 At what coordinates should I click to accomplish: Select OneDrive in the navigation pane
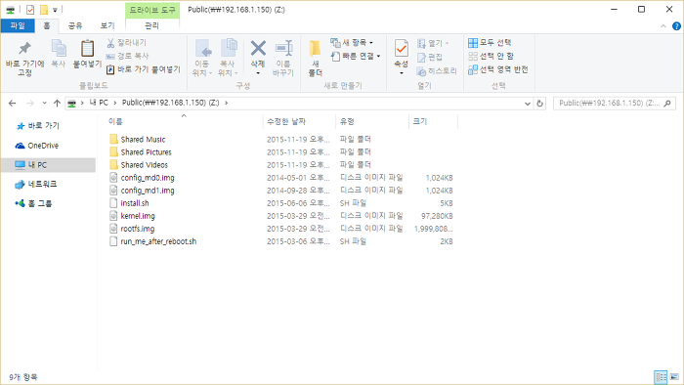37,146
